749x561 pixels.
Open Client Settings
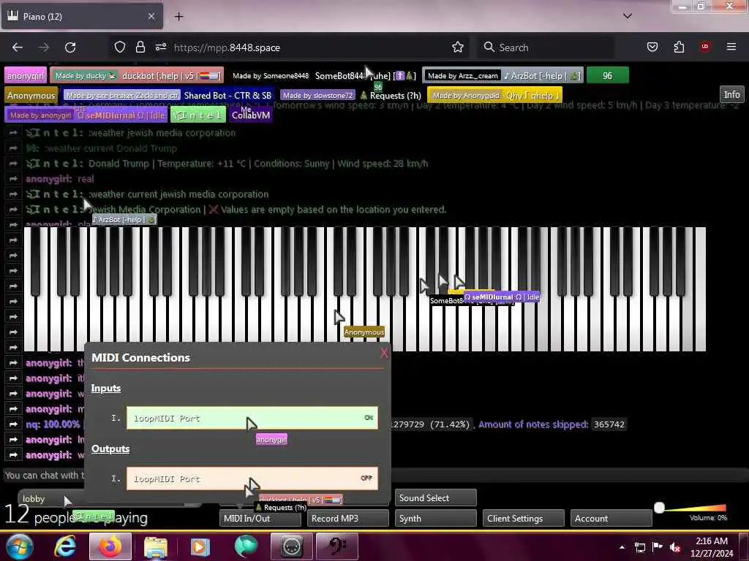(x=524, y=518)
